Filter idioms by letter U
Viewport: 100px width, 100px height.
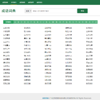(79, 22)
